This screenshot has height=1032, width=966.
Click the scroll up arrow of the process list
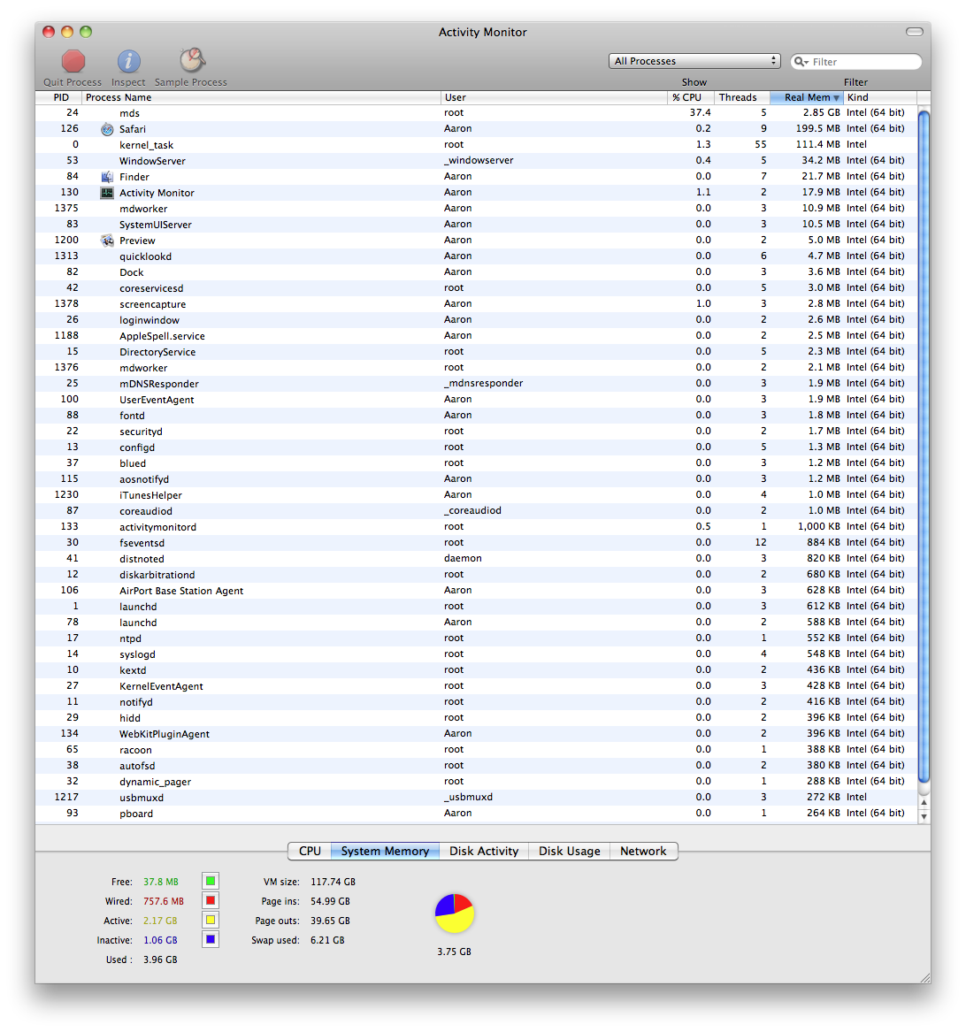pos(924,802)
